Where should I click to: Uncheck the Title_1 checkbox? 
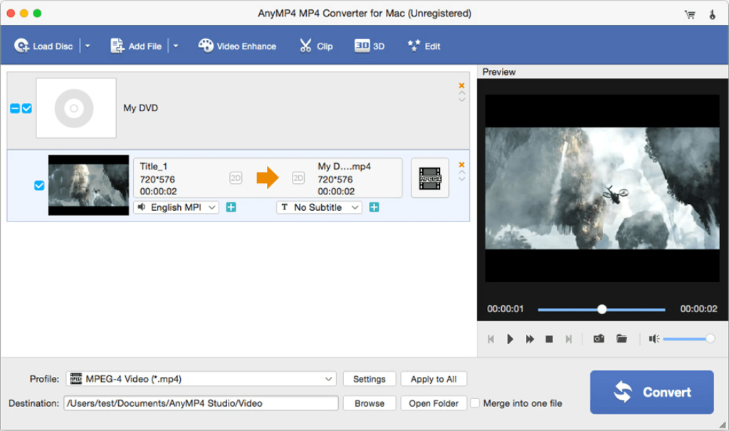coord(39,185)
